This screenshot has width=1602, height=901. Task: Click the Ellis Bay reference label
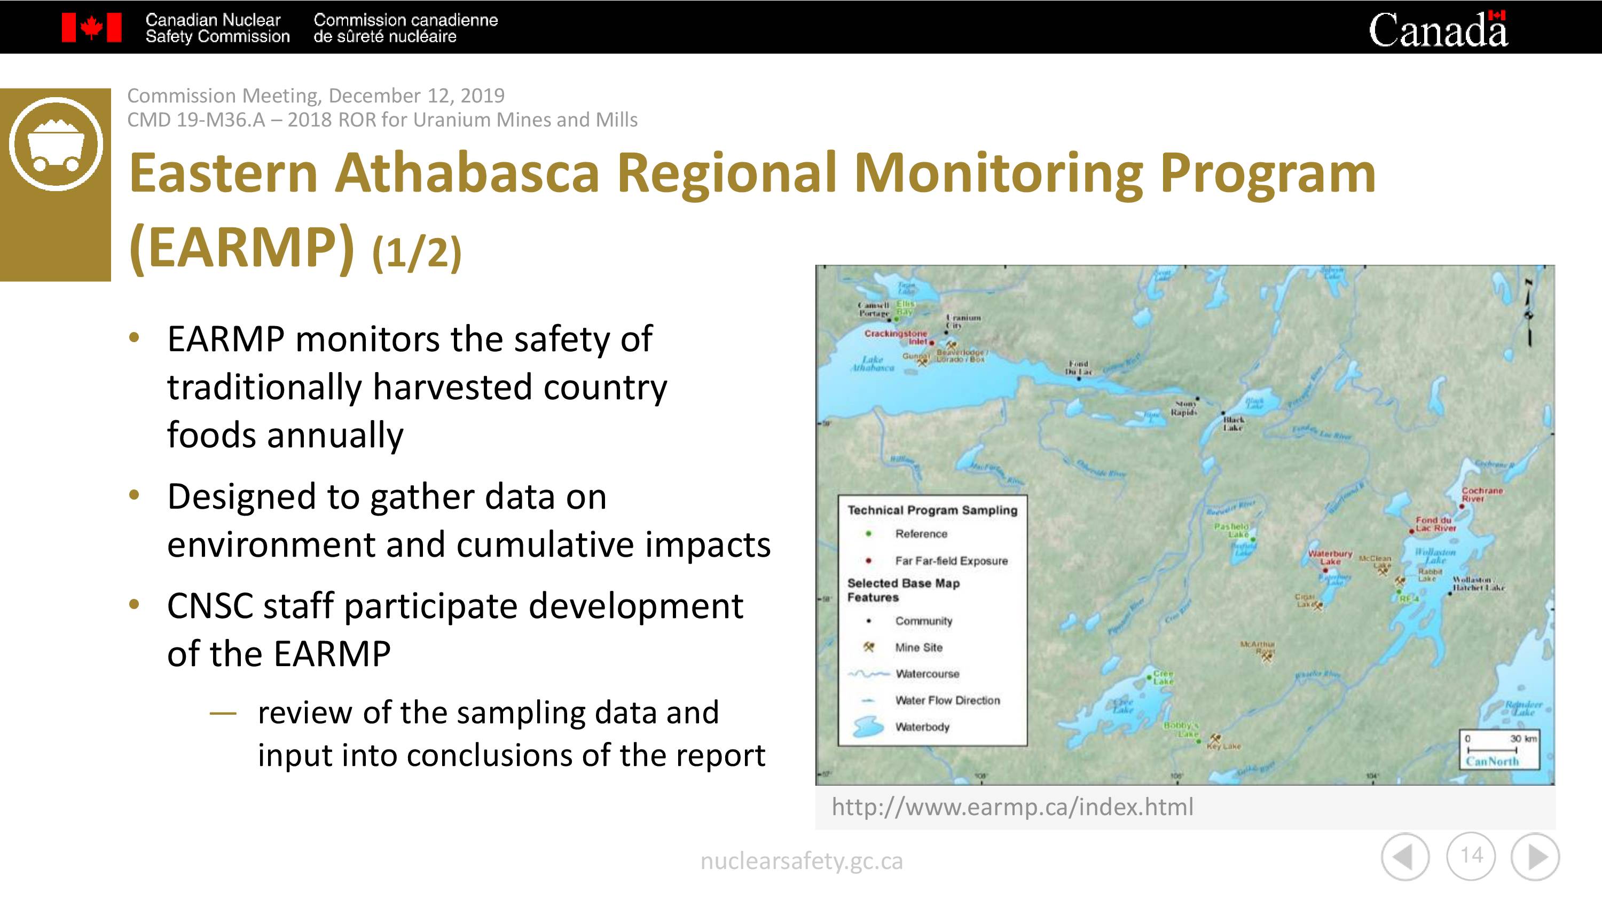pyautogui.click(x=906, y=308)
